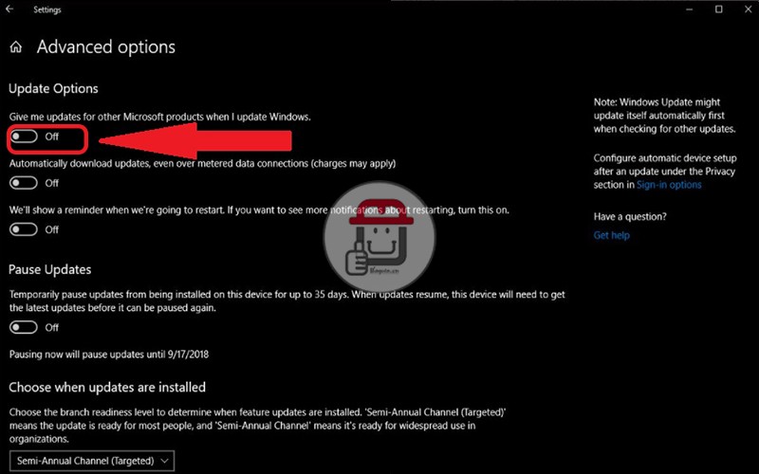The image size is (759, 474).
Task: Toggle updates for other Microsoft products
Action: click(x=25, y=137)
